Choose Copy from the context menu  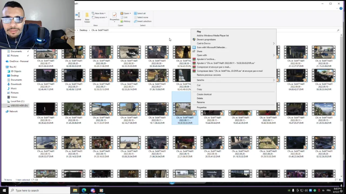[233, 89]
